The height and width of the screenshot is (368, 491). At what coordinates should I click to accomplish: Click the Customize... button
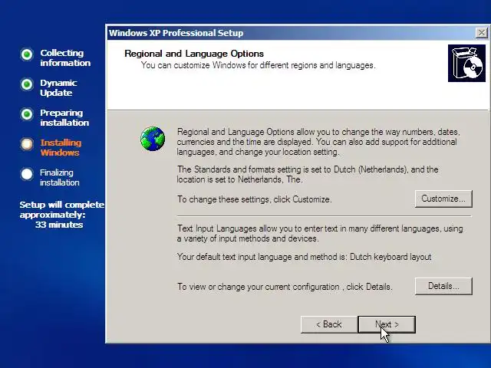tap(443, 199)
